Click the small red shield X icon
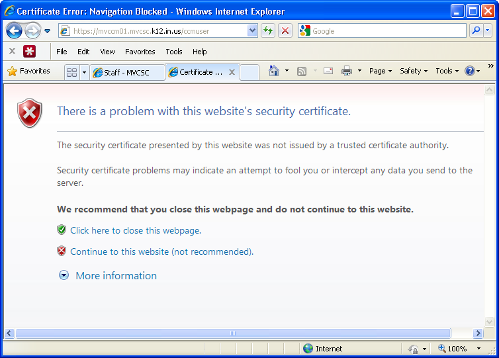 click(62, 251)
